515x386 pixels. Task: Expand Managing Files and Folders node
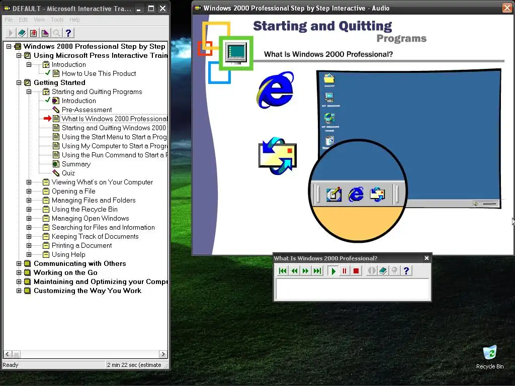[x=29, y=200]
